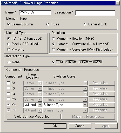Open Mx hinge location dropdown
The width and height of the screenshot is (121, 133).
tap(40, 100)
